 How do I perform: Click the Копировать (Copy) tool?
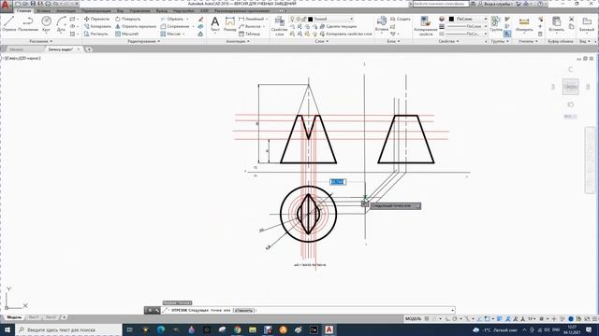pos(97,26)
